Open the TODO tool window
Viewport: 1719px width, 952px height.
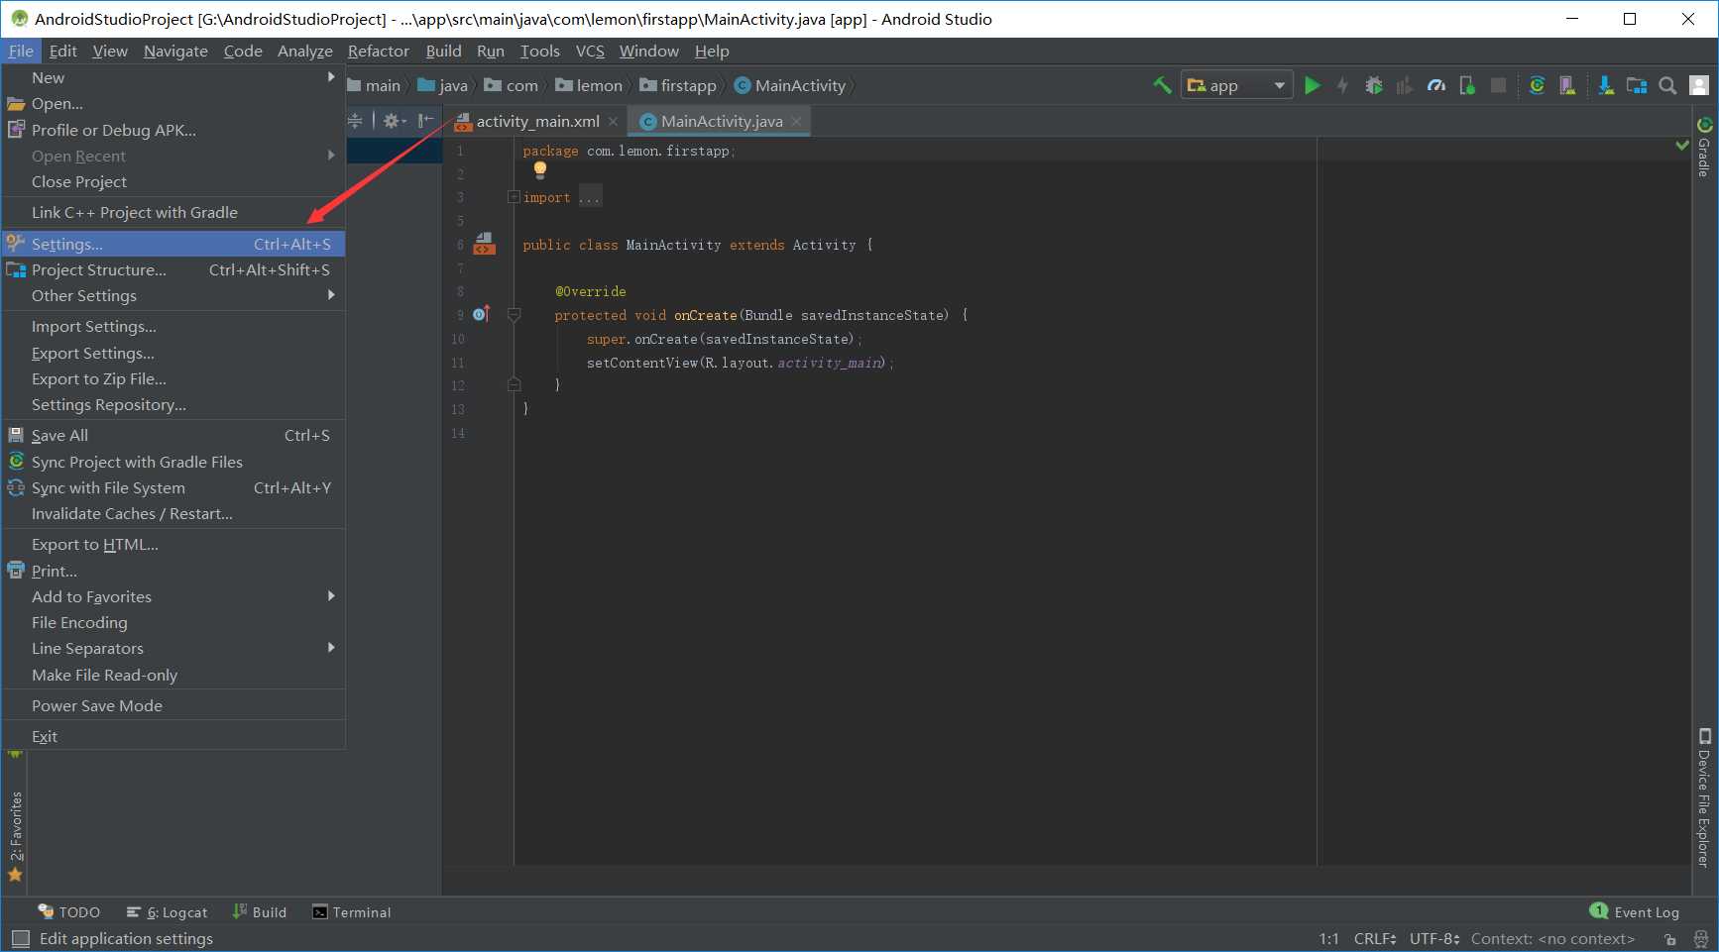69,911
